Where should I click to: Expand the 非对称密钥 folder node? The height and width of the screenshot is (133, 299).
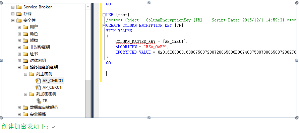pyautogui.click(x=19, y=47)
